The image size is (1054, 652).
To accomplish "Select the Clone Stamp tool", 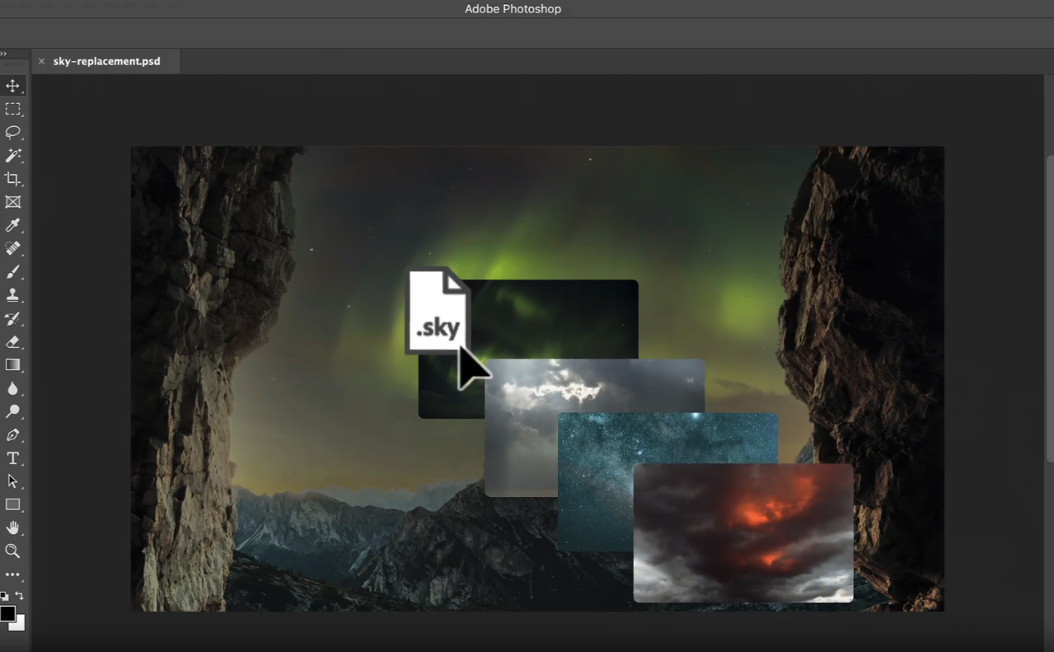I will tap(12, 294).
